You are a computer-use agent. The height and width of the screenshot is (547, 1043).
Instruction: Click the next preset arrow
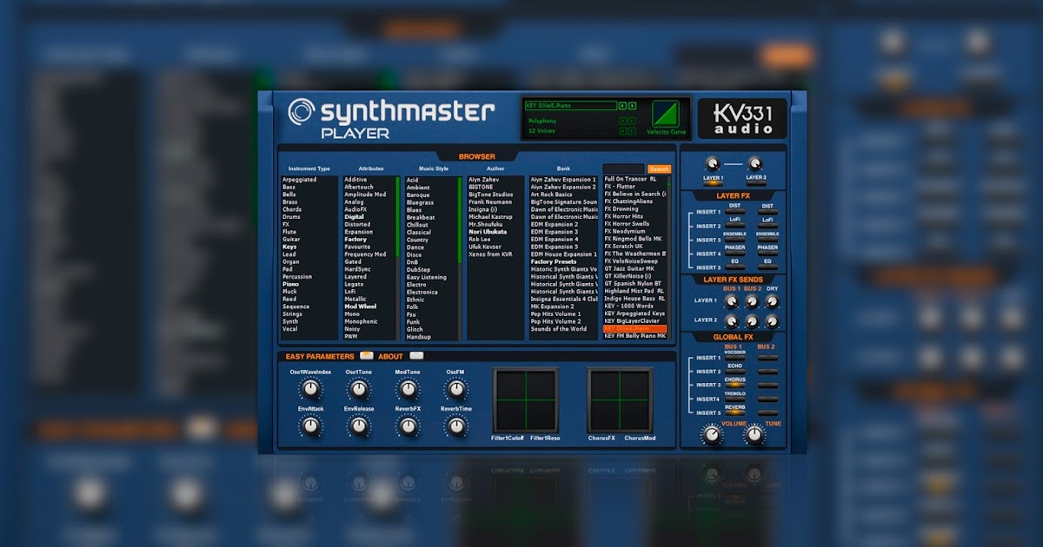click(632, 106)
